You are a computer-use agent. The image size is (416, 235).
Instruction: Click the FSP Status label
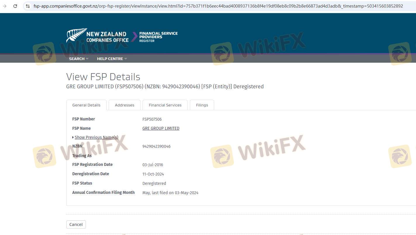pos(82,183)
